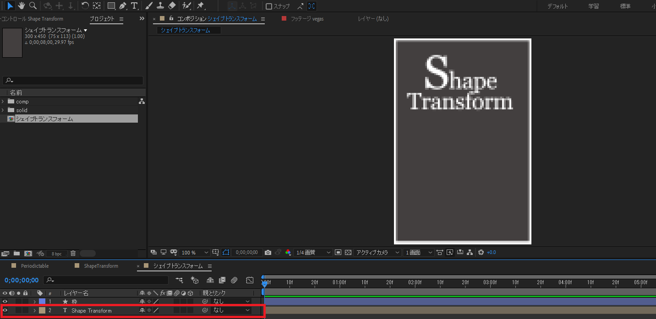Switch to the レイヤー (なし) viewer tab

click(373, 19)
